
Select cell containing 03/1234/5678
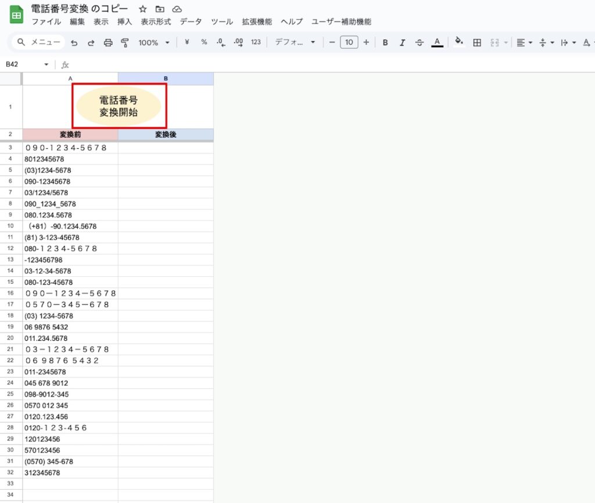coord(70,192)
